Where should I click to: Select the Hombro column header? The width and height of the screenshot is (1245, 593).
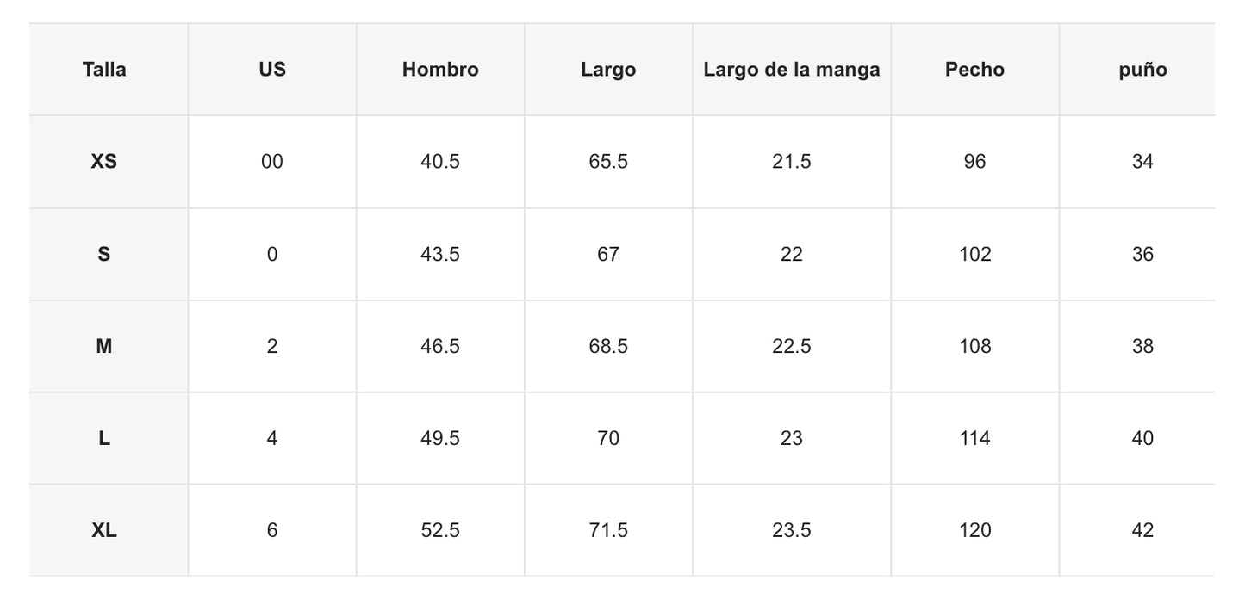click(x=440, y=70)
